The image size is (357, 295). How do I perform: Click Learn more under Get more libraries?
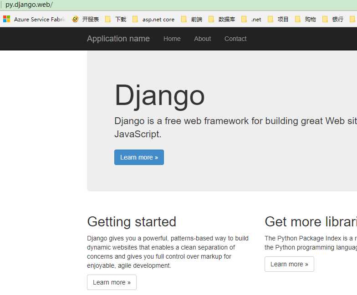point(290,264)
